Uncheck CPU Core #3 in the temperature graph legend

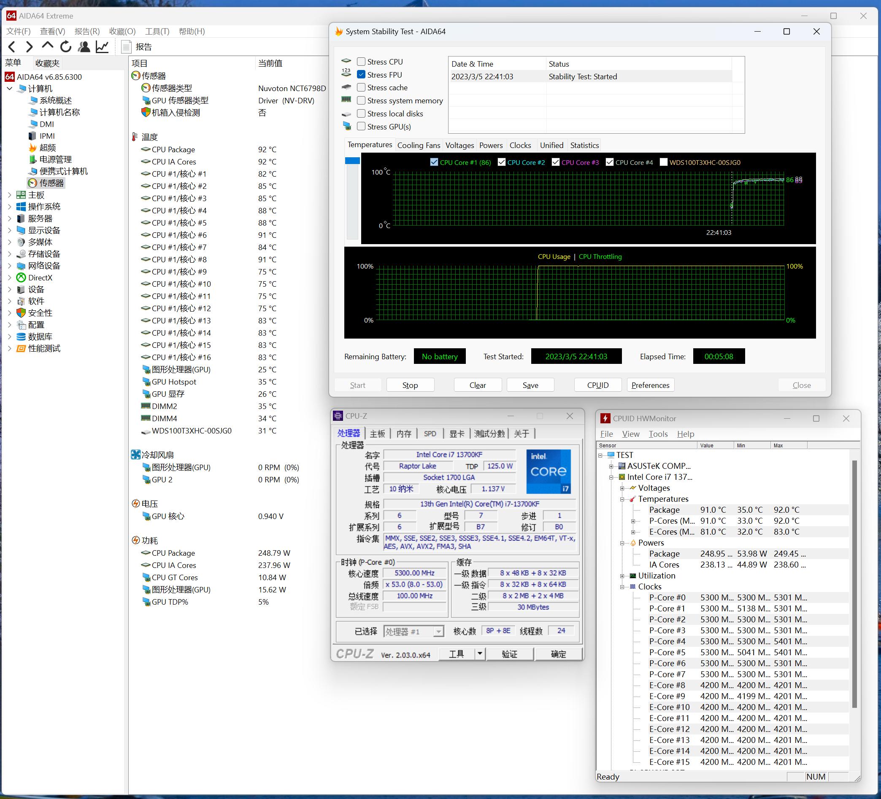(x=556, y=162)
